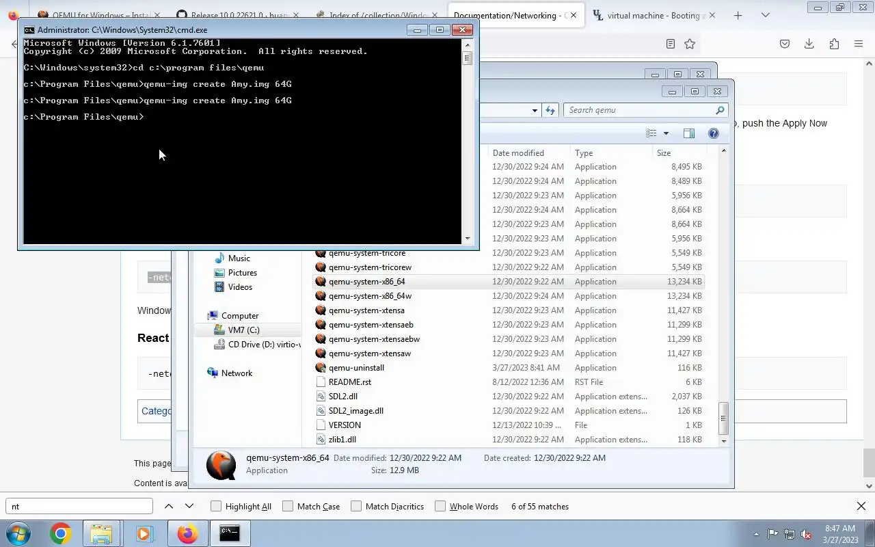This screenshot has width=875, height=547.
Task: Open Firefox downloads arrow icon
Action: (x=809, y=44)
